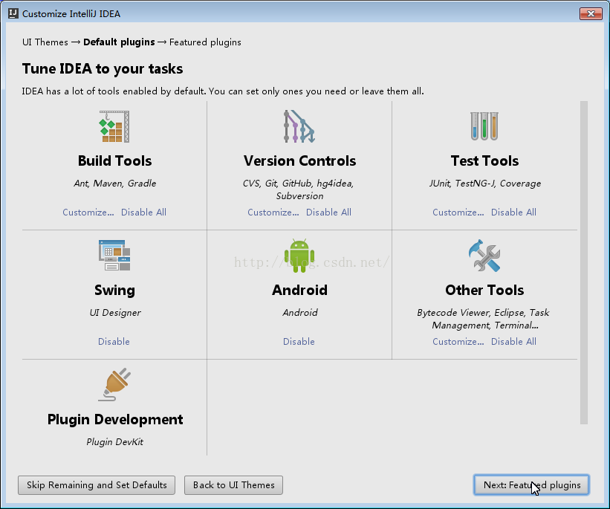The height and width of the screenshot is (509, 610).
Task: Disable all Version Controls plugins
Action: pos(328,213)
